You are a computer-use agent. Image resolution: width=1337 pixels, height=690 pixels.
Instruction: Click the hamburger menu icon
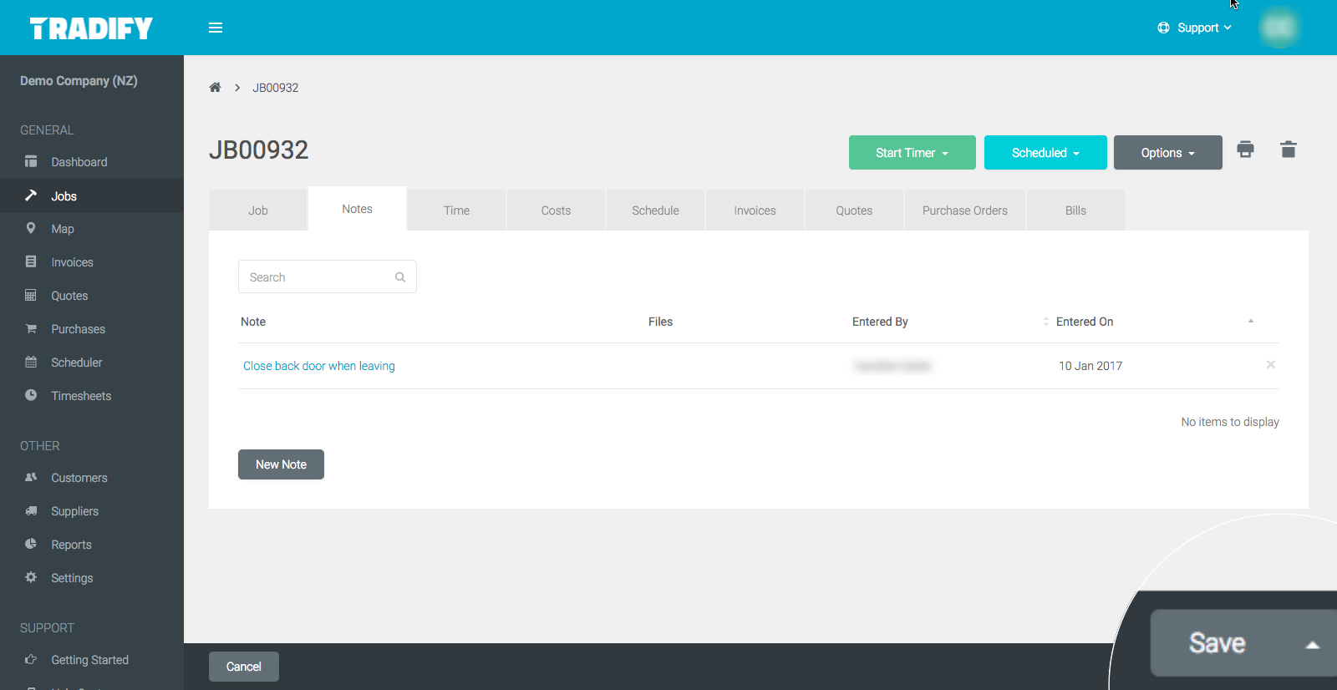[216, 28]
